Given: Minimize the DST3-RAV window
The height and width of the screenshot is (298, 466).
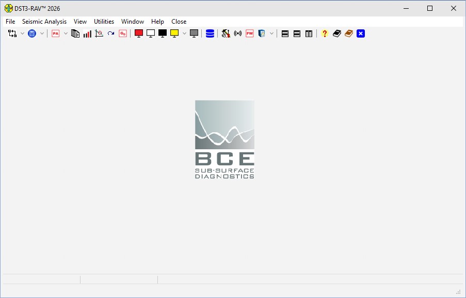Looking at the screenshot, I should (x=406, y=8).
